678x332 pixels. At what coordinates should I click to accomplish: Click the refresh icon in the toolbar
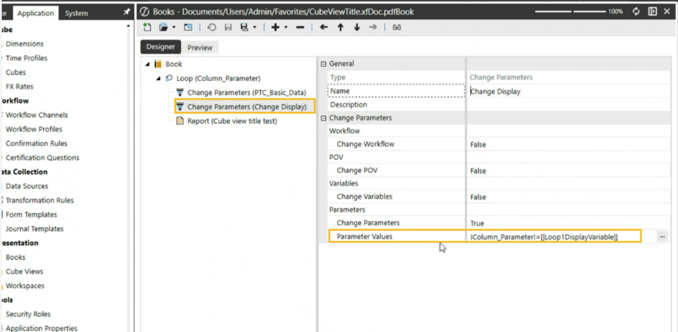212,27
